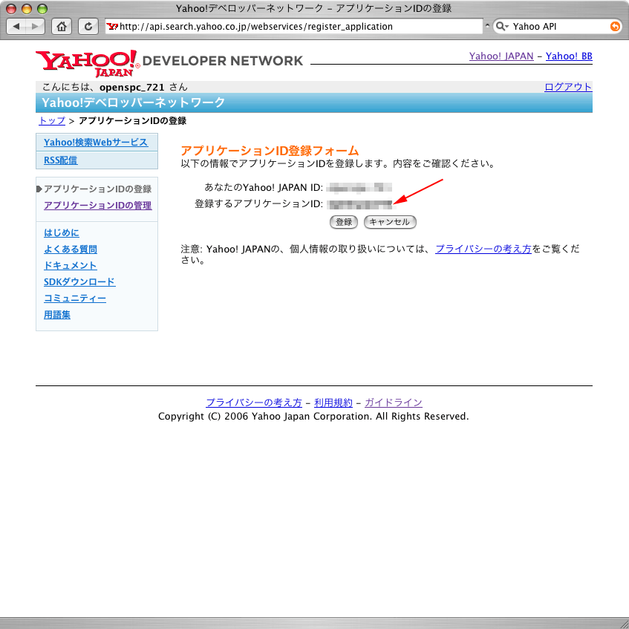Click the アプリケーションID登録フォーム heading
This screenshot has height=629, width=629.
pos(270,151)
